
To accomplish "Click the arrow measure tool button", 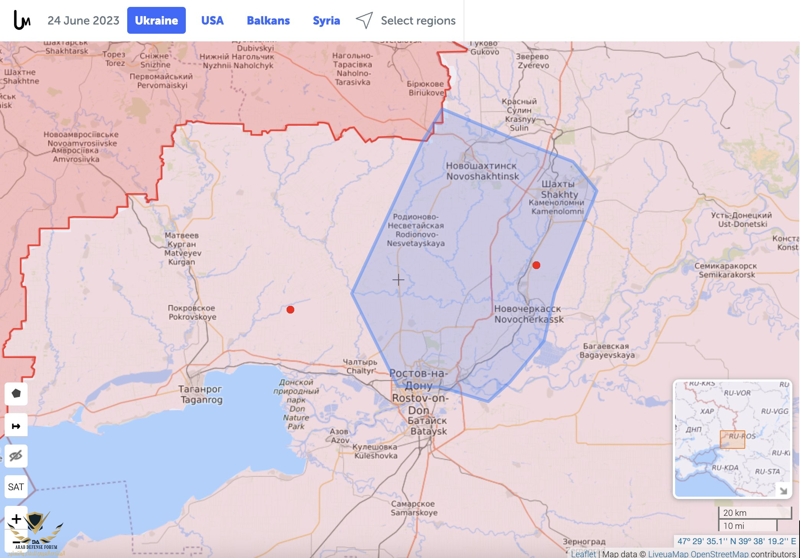I will 16,426.
